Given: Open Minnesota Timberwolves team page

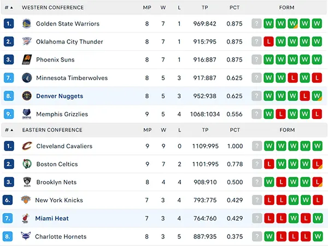Looking at the screenshot, I should tap(72, 78).
